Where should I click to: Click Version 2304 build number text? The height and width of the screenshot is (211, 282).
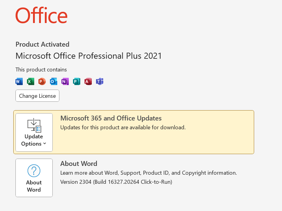(116, 182)
